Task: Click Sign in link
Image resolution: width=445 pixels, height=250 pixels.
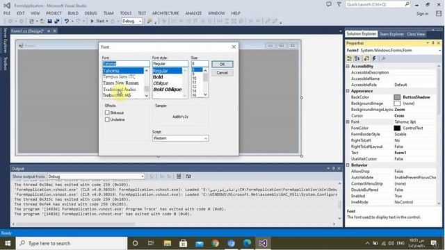Action: 422,14
